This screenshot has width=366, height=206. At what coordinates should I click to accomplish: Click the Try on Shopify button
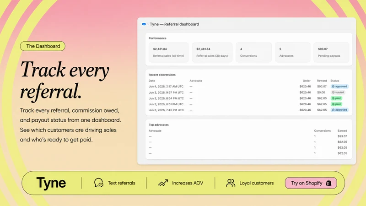click(x=311, y=183)
